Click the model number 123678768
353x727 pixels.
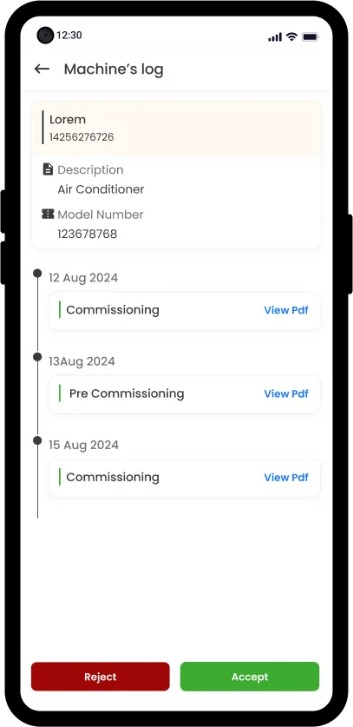pyautogui.click(x=88, y=235)
